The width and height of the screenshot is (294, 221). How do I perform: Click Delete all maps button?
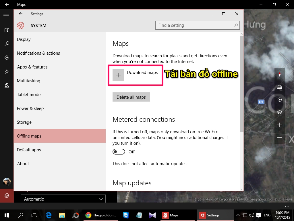(131, 97)
